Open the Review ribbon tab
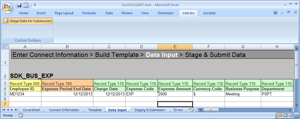 [x=127, y=13]
